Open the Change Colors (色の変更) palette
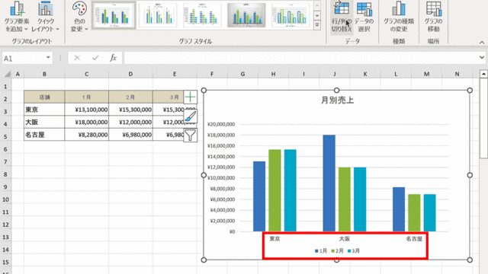This screenshot has width=488, height=274. 79,17
